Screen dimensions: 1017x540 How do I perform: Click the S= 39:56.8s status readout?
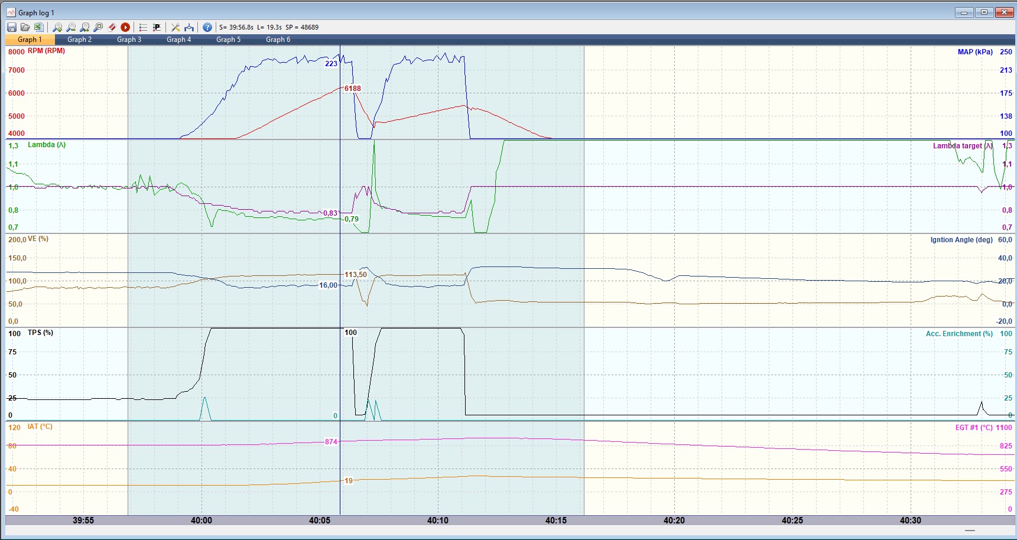236,27
